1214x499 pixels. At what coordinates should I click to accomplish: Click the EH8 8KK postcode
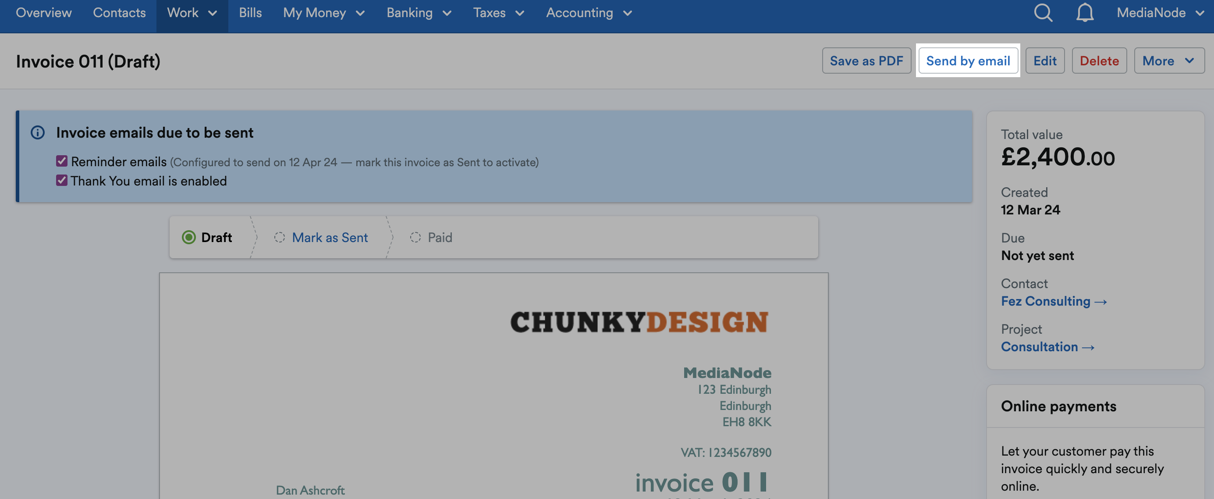pos(747,422)
